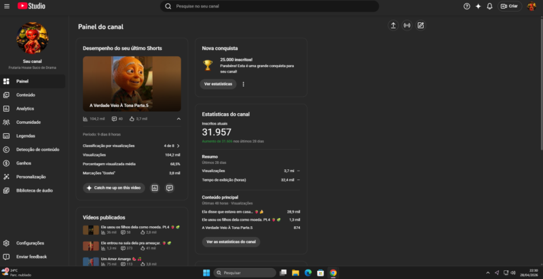Open Ele usou os filhos dela published video thumbnail
This screenshot has width=543, height=279.
click(x=91, y=230)
